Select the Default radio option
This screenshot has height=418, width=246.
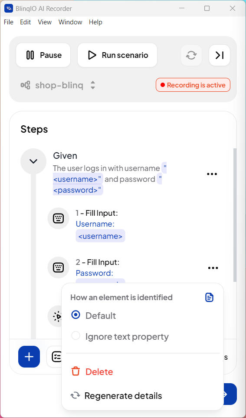[x=76, y=315]
